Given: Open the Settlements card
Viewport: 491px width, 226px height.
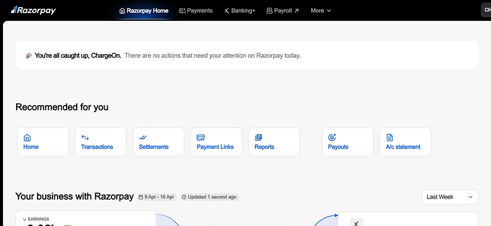Looking at the screenshot, I should point(158,142).
